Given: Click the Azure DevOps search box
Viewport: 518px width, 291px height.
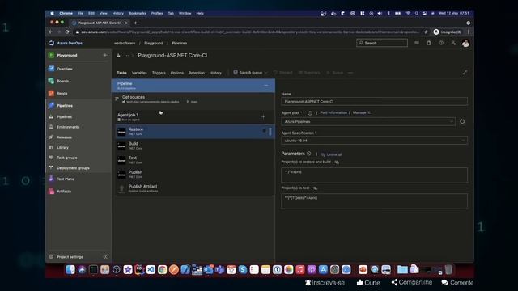Looking at the screenshot, I should click(382, 43).
